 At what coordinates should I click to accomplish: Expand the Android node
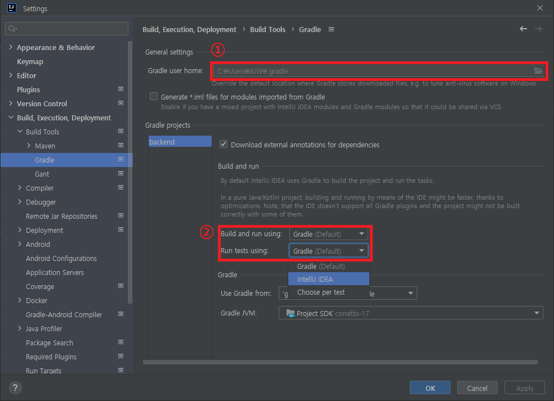20,244
